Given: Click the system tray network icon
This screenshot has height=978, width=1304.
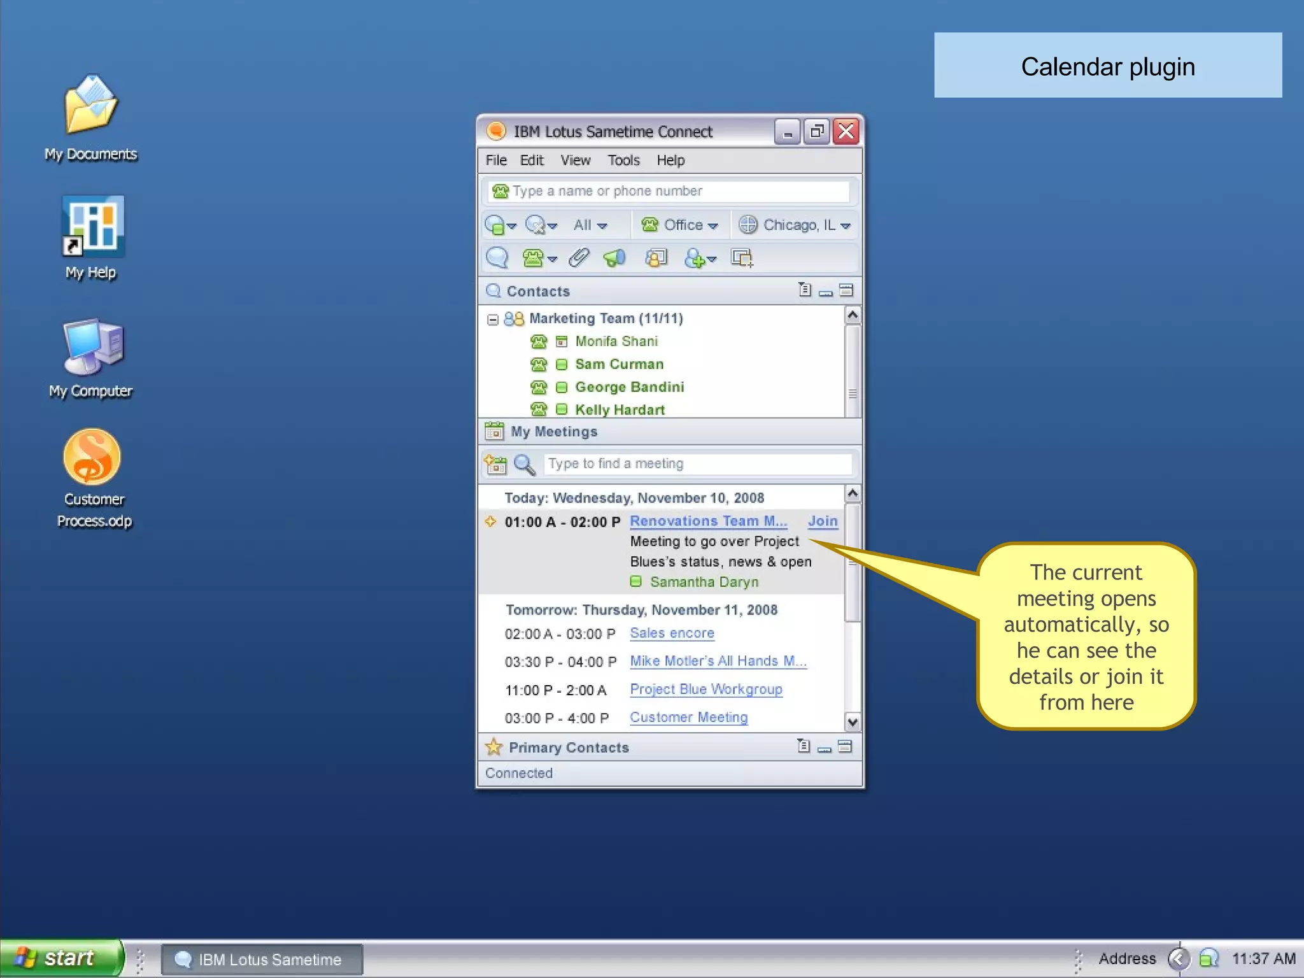Looking at the screenshot, I should (1208, 958).
